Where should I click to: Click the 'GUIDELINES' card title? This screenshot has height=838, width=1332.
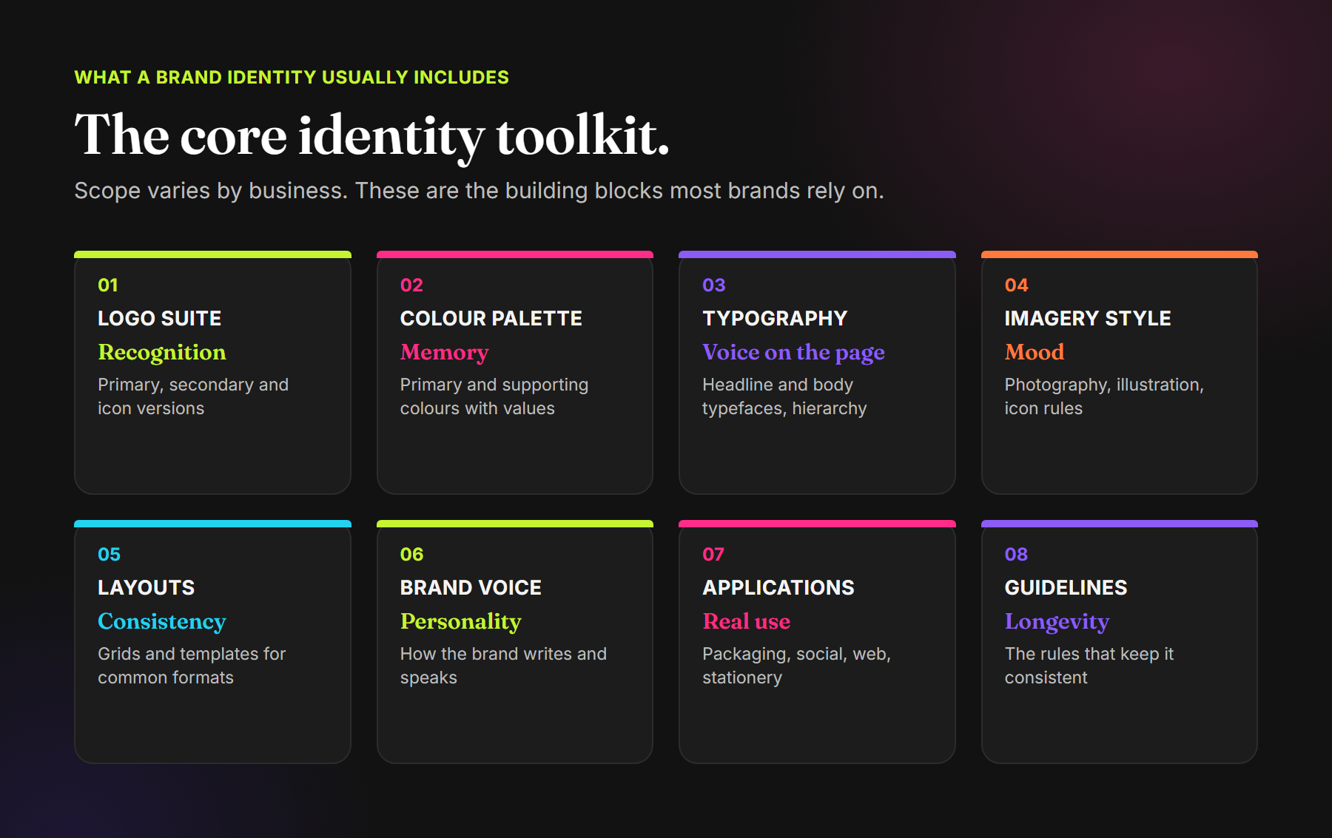click(x=1066, y=588)
